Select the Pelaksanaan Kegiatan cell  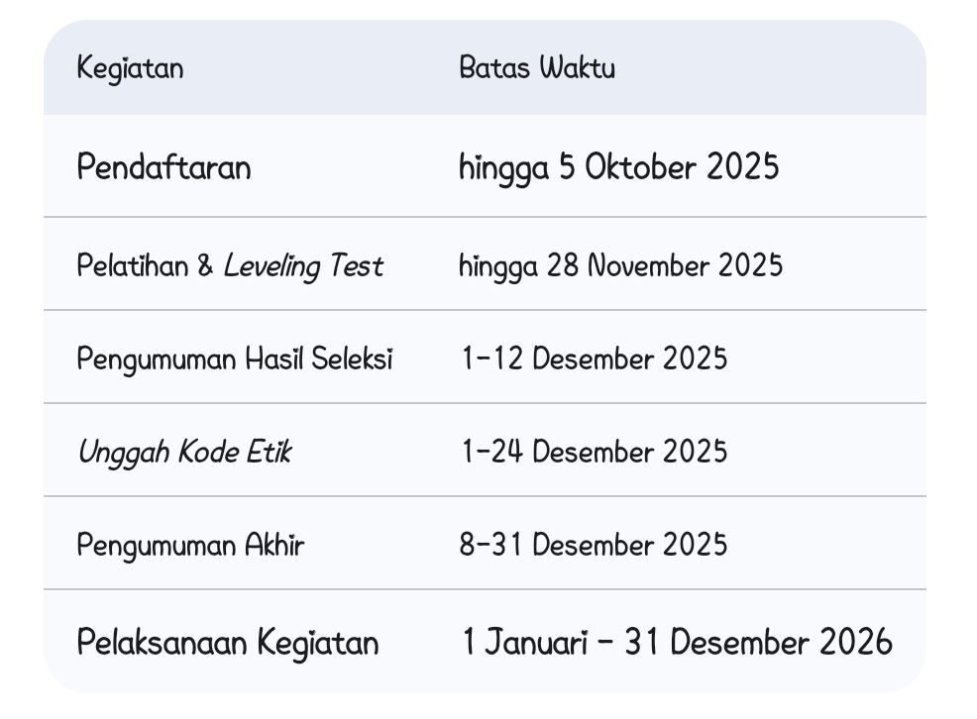pyautogui.click(x=228, y=643)
